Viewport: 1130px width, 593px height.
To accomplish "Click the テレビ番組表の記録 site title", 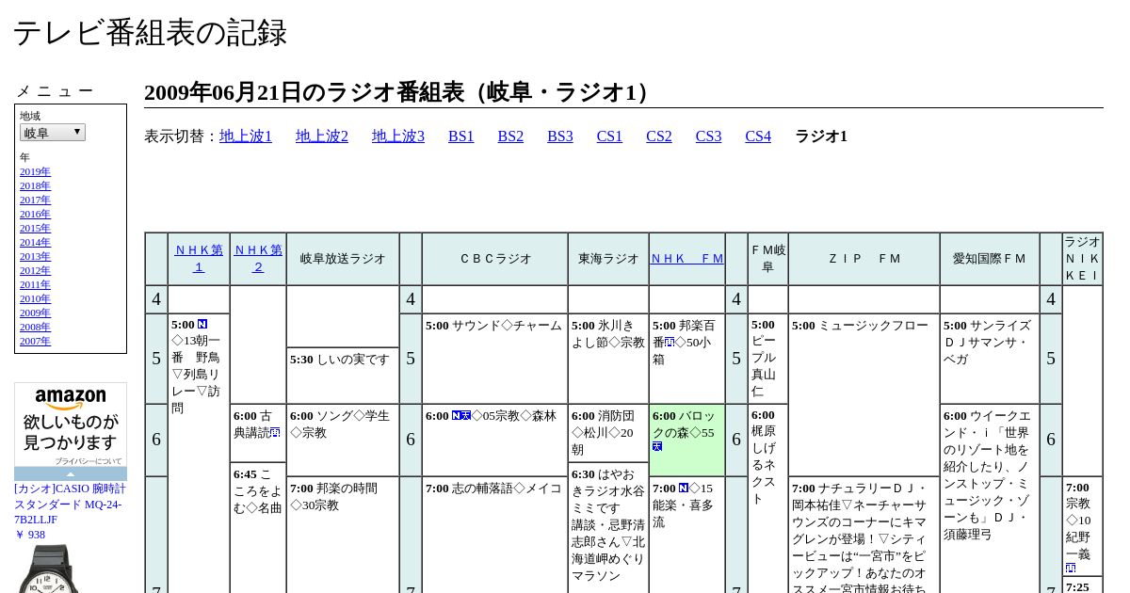I will (x=150, y=33).
